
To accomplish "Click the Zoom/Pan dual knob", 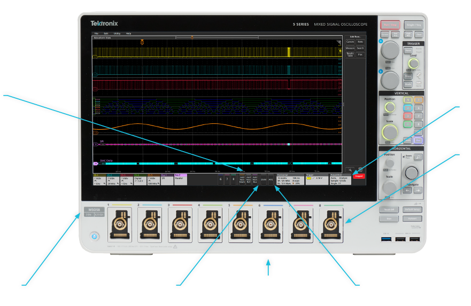I will pos(412,173).
